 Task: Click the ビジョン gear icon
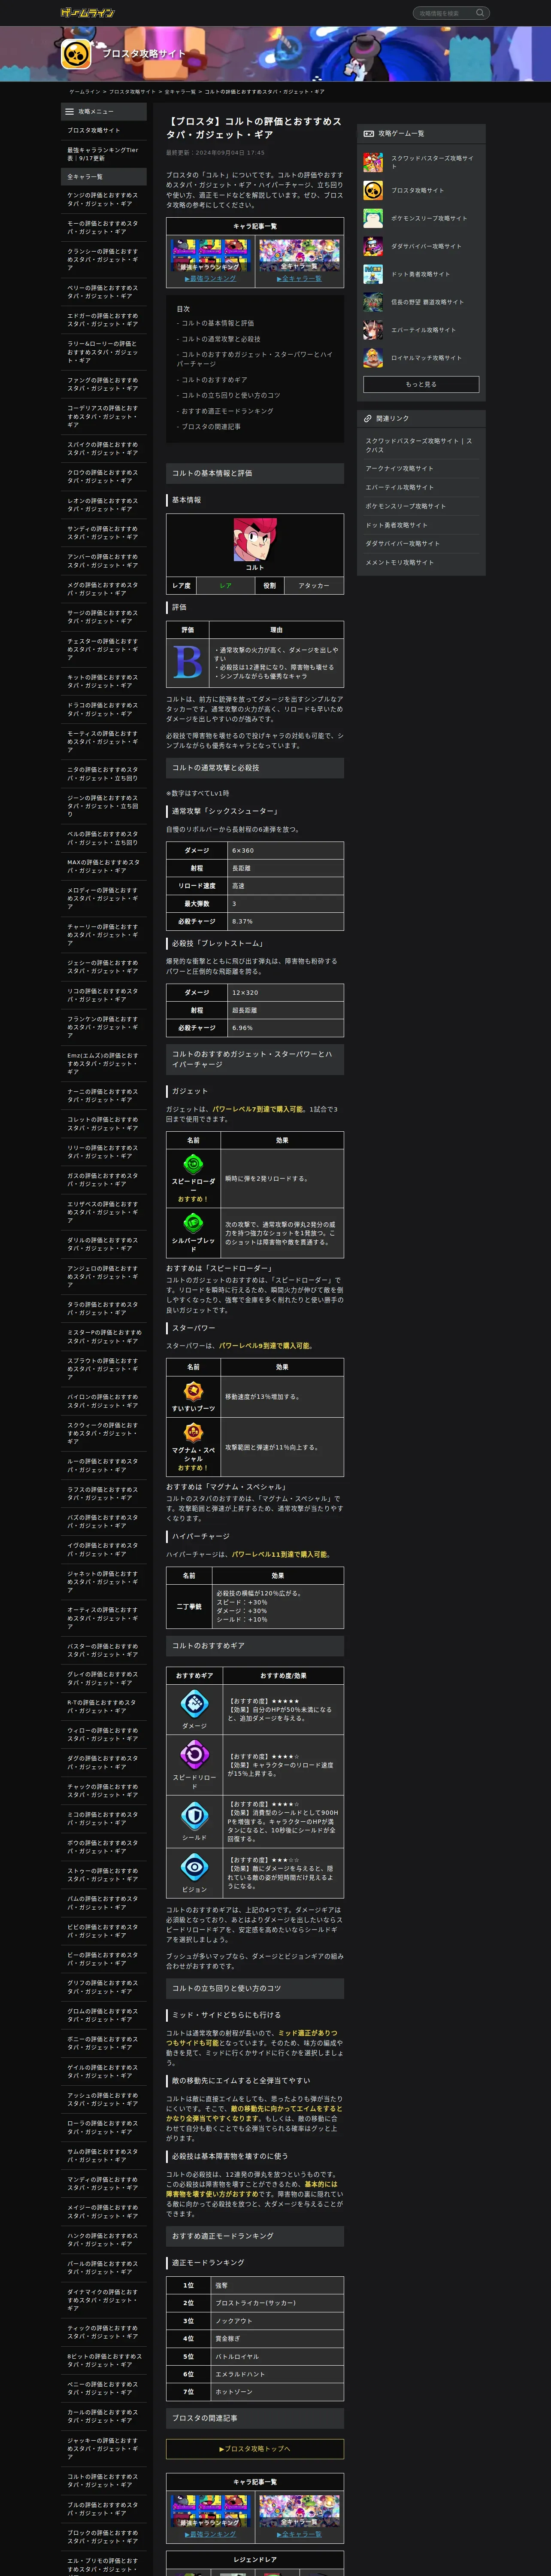point(194,1867)
